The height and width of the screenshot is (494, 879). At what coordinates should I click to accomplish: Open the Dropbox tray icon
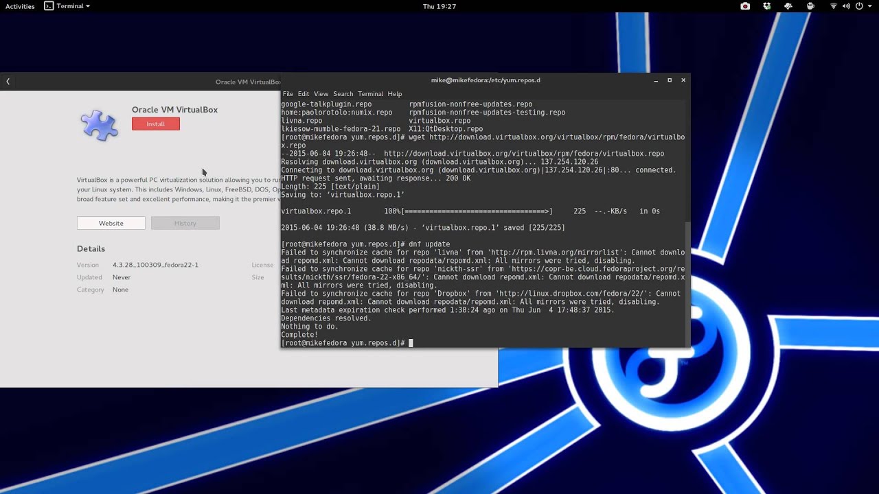[x=767, y=6]
